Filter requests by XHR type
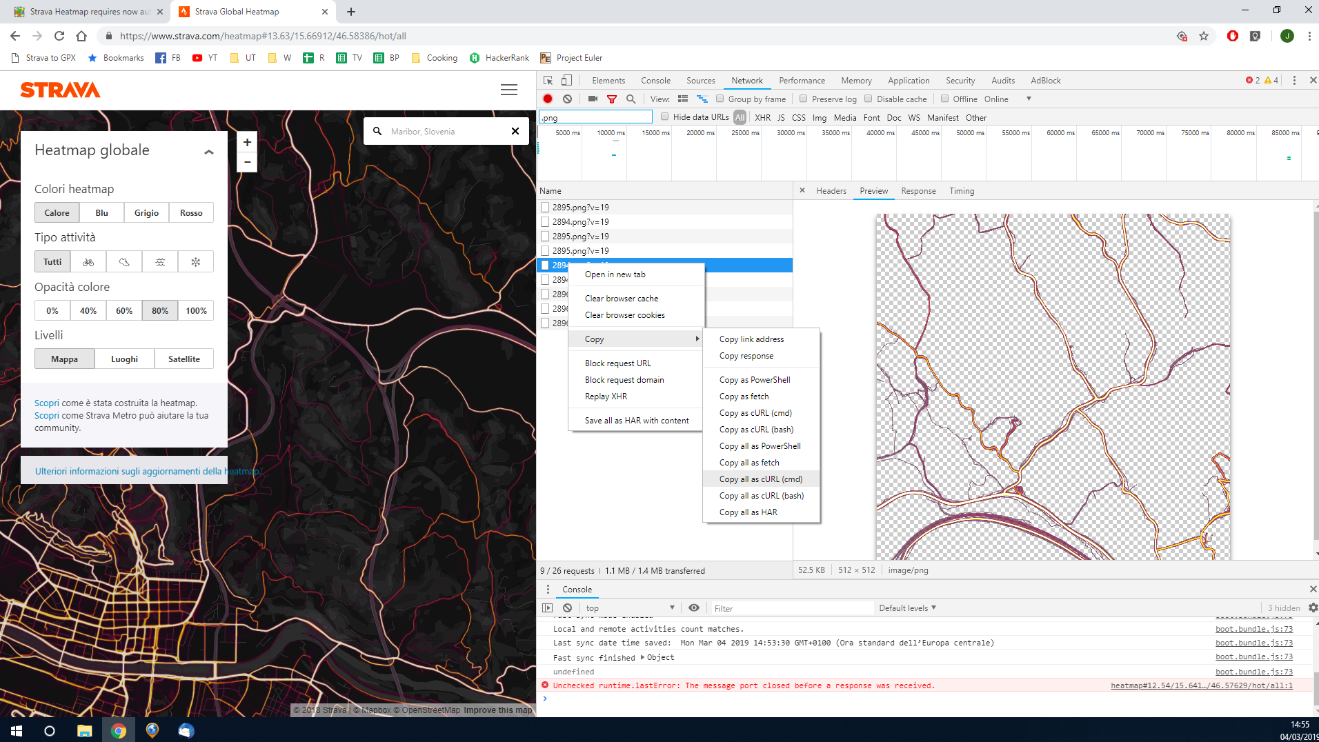 pyautogui.click(x=762, y=118)
